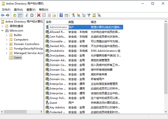Screen dimensions: 168x119
Task: Click the Add to group toolbar icon
Action: click(x=99, y=15)
